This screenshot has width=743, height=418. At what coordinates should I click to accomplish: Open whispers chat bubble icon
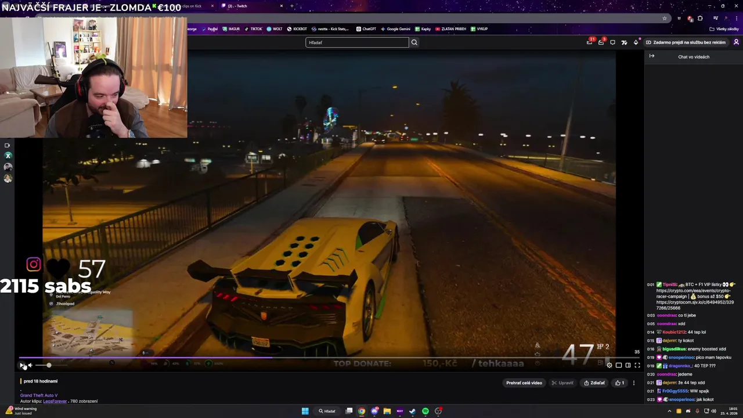(x=612, y=42)
